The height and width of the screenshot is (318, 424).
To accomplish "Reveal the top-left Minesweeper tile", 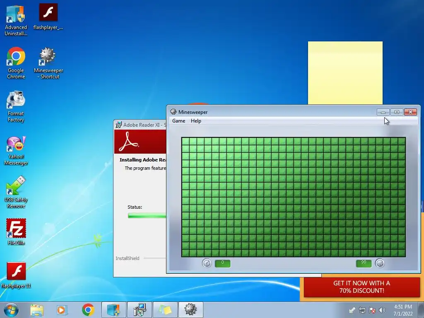I will 185,141.
